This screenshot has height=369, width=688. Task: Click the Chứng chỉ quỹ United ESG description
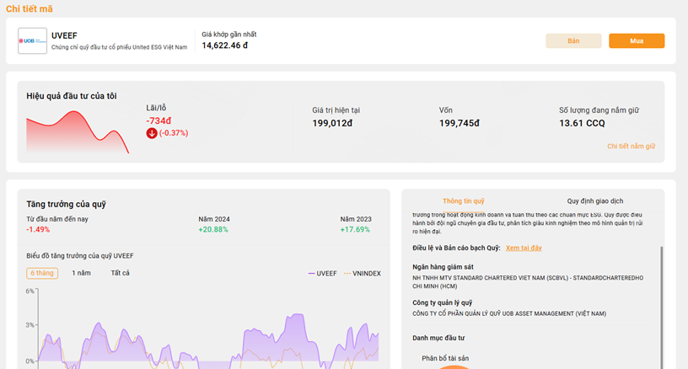120,47
